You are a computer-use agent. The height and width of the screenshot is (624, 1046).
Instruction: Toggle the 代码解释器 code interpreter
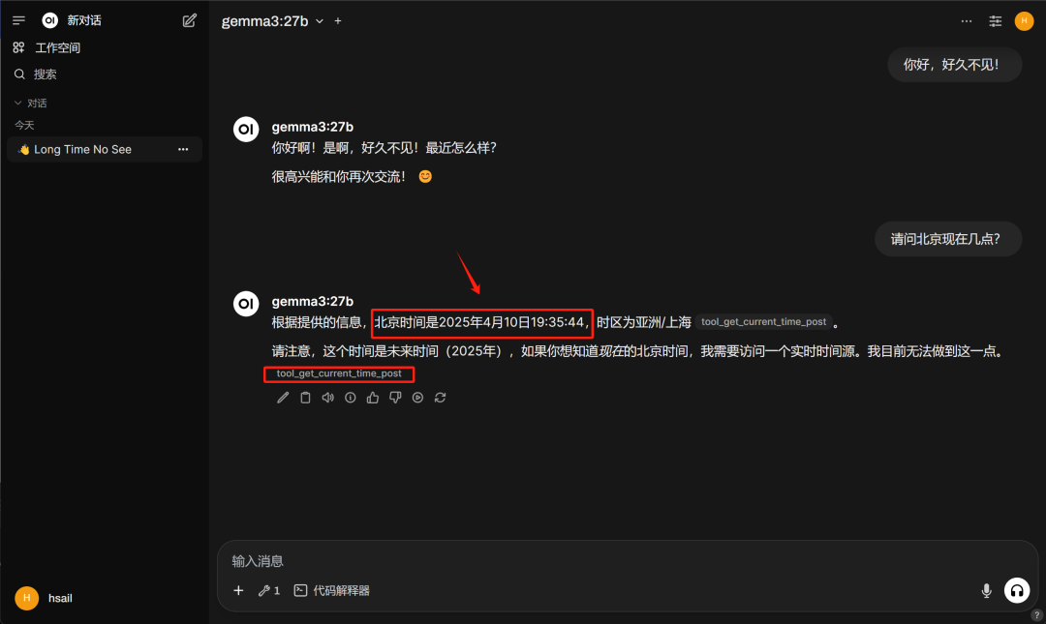pyautogui.click(x=332, y=591)
